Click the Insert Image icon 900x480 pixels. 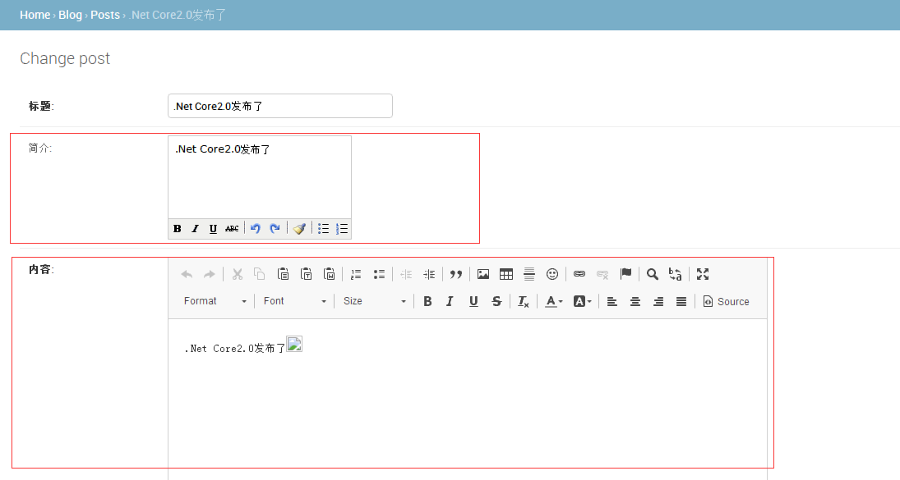pos(483,274)
